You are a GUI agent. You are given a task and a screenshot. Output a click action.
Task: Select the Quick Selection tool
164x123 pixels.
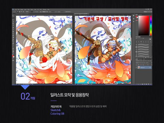pos(13,22)
